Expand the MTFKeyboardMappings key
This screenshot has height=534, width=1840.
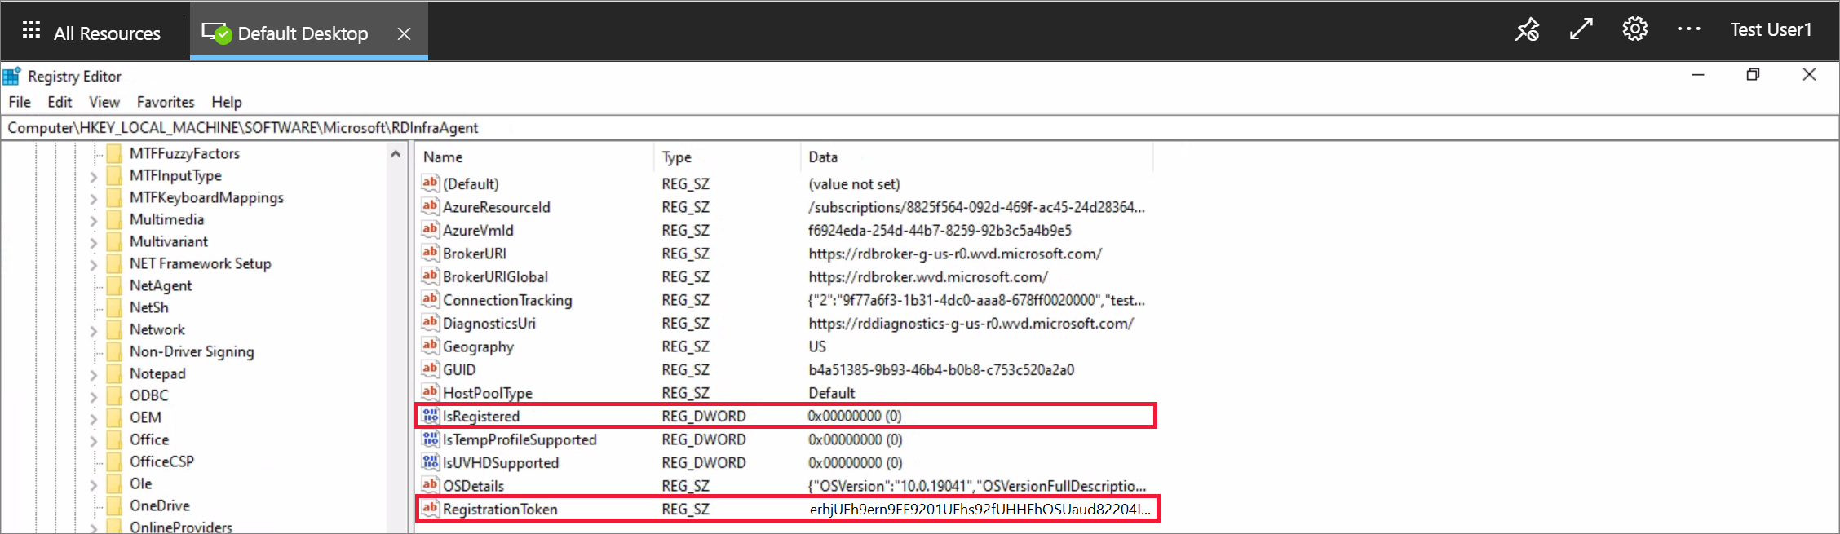tap(93, 198)
